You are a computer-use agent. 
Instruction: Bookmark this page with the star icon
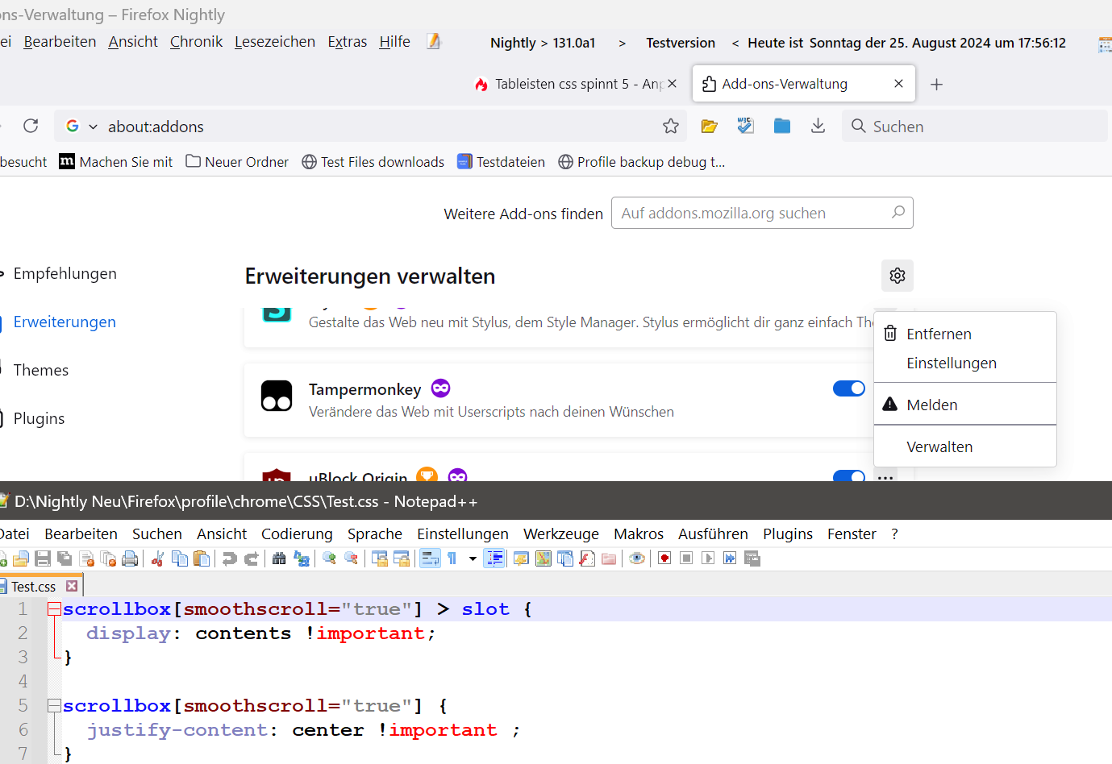[x=671, y=126]
